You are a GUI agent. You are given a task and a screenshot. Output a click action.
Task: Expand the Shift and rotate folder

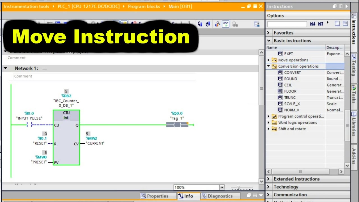pyautogui.click(x=268, y=129)
